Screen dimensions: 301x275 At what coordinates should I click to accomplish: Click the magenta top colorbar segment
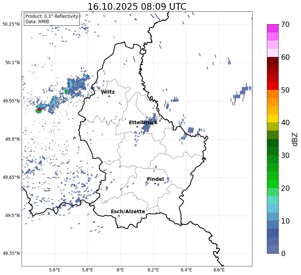click(273, 28)
